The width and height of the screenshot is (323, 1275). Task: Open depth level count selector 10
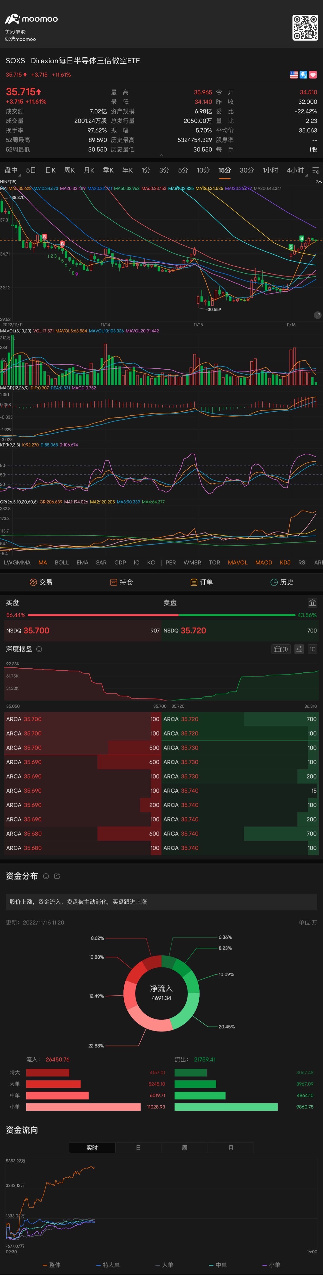click(x=312, y=649)
